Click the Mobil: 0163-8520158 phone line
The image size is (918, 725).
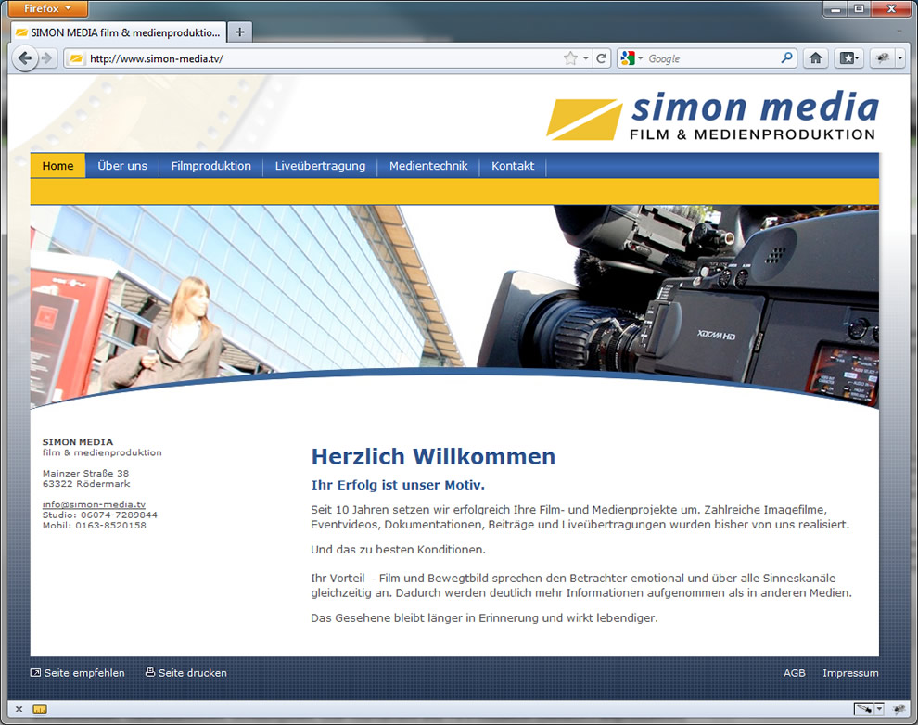click(x=95, y=526)
